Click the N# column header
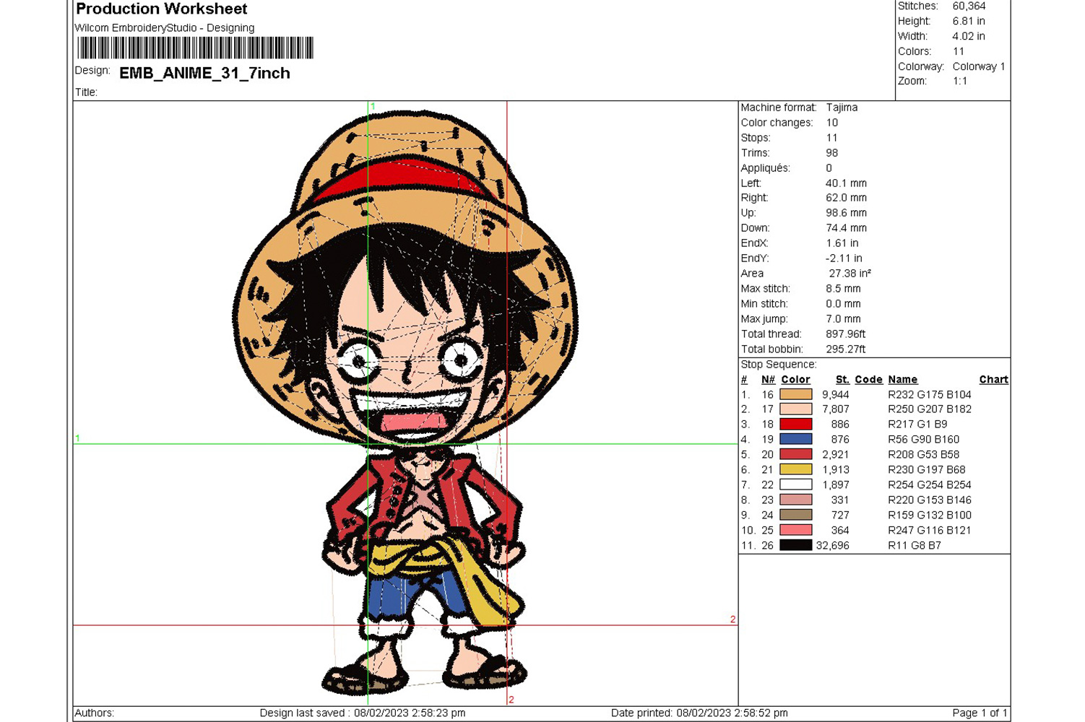 [x=768, y=380]
